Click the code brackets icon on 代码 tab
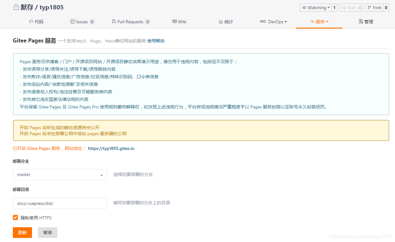Viewport: 395px width, 242px height. 31,22
